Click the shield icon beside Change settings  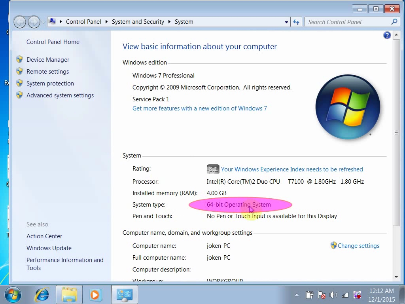click(333, 245)
